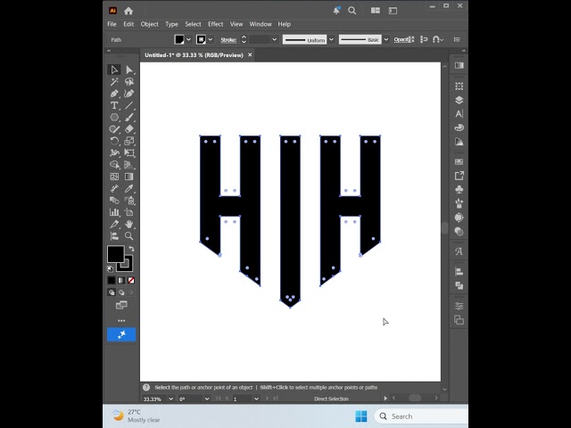Open the artboard number dropdown
The image size is (571, 428).
[x=256, y=399]
